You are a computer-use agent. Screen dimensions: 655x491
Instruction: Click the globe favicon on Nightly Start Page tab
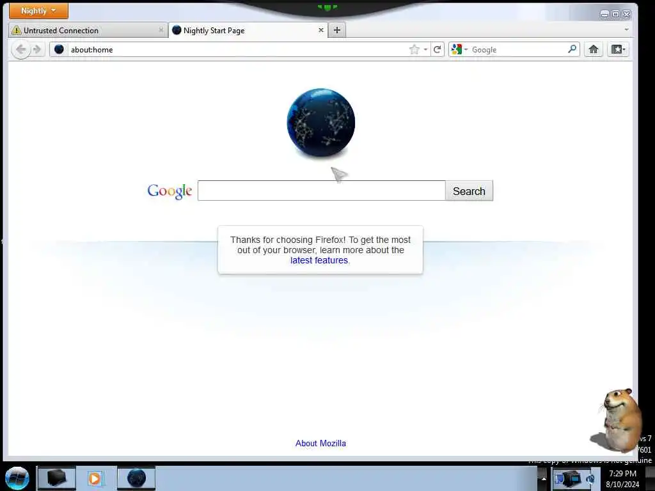click(x=177, y=30)
